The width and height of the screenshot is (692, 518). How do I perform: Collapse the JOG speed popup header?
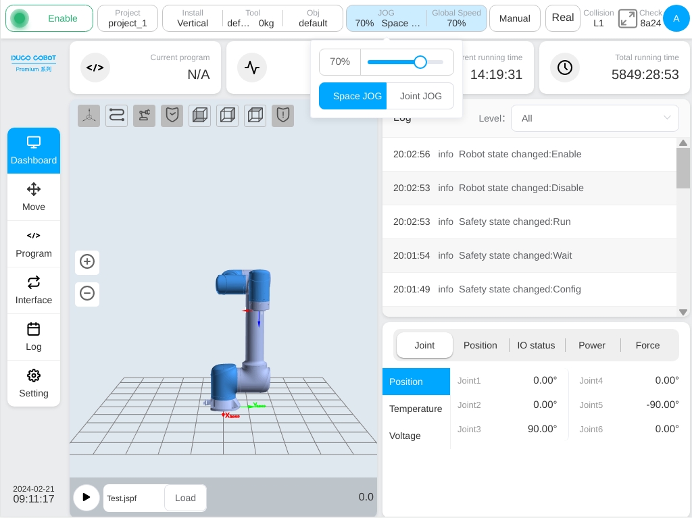point(386,18)
